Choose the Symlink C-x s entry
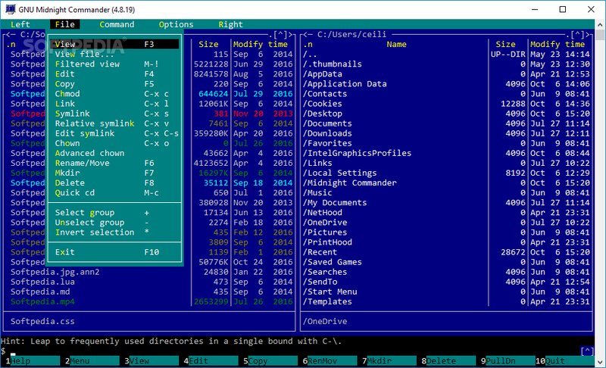The image size is (606, 368). coord(114,114)
